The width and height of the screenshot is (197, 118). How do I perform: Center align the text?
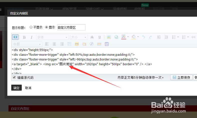[x=54, y=44]
